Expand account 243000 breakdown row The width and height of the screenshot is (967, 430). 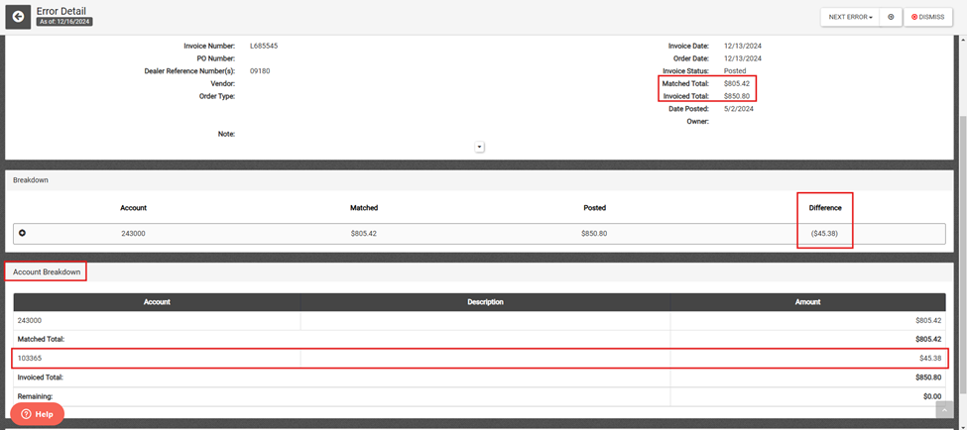click(22, 233)
